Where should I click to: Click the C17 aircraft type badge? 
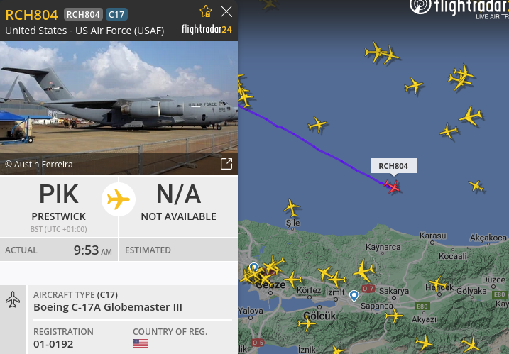pyautogui.click(x=116, y=15)
